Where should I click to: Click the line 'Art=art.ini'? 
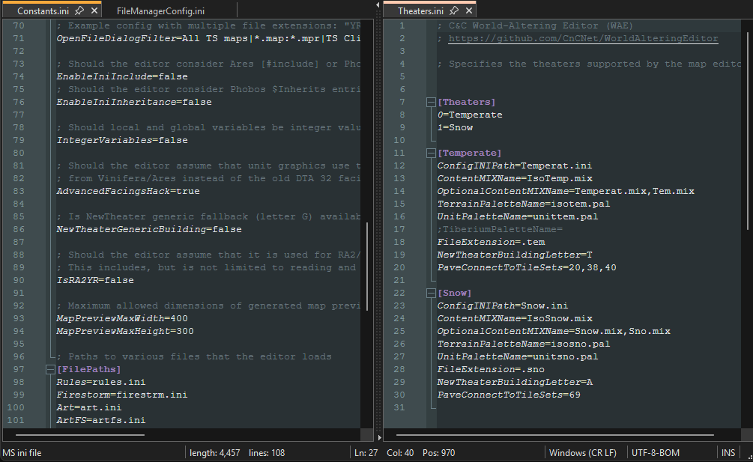coord(89,407)
